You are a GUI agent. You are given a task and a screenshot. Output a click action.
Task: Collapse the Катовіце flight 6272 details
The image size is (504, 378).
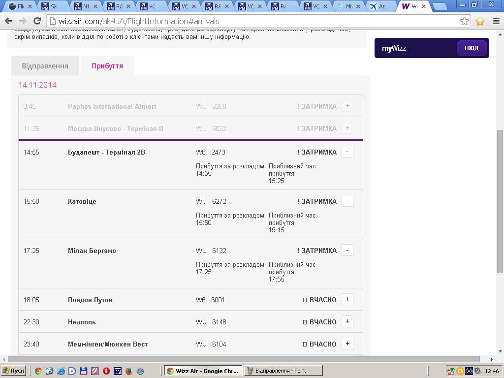tap(347, 201)
